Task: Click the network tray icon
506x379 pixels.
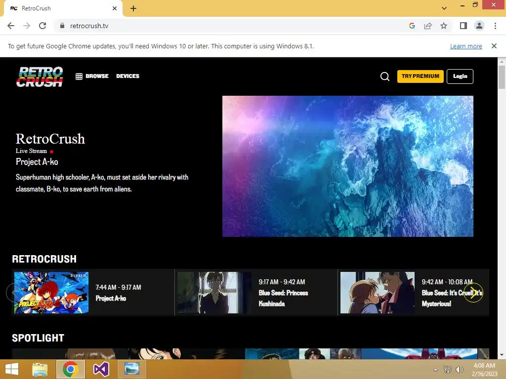Action: [448, 370]
